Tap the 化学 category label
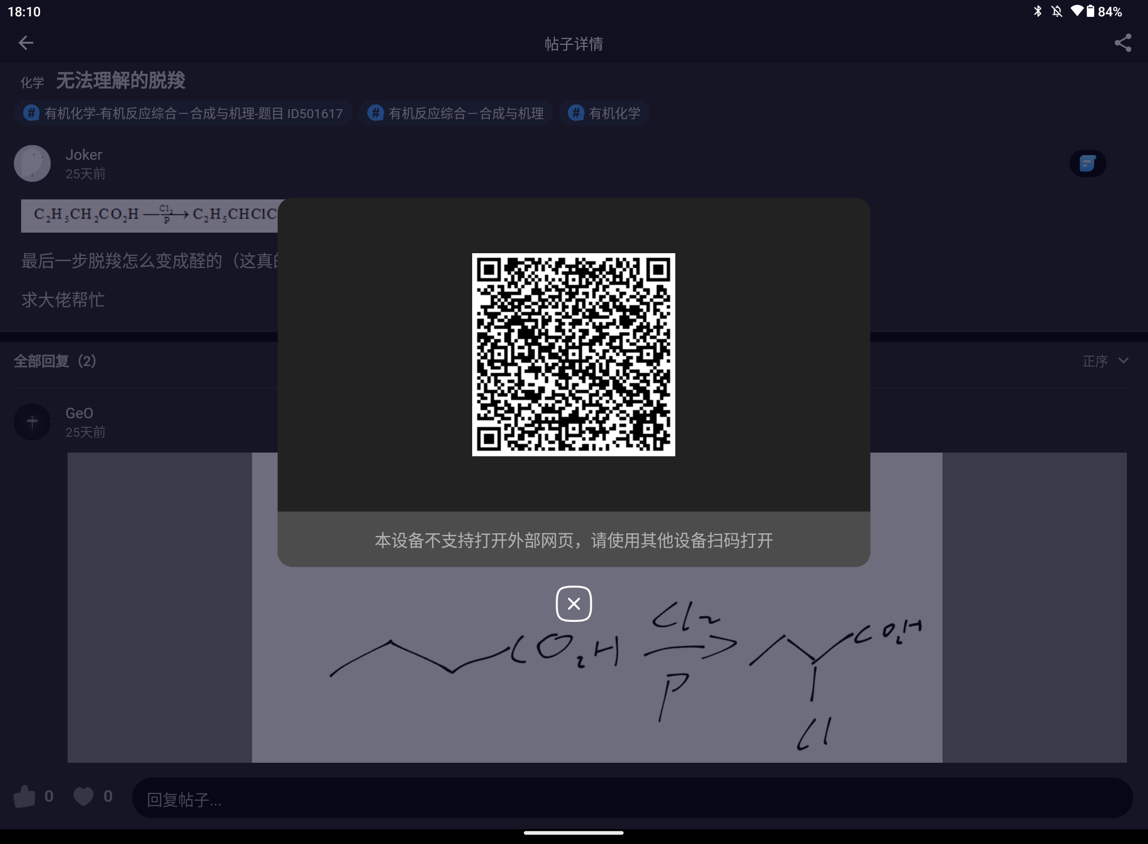Screen dimensions: 1148x844 32,82
